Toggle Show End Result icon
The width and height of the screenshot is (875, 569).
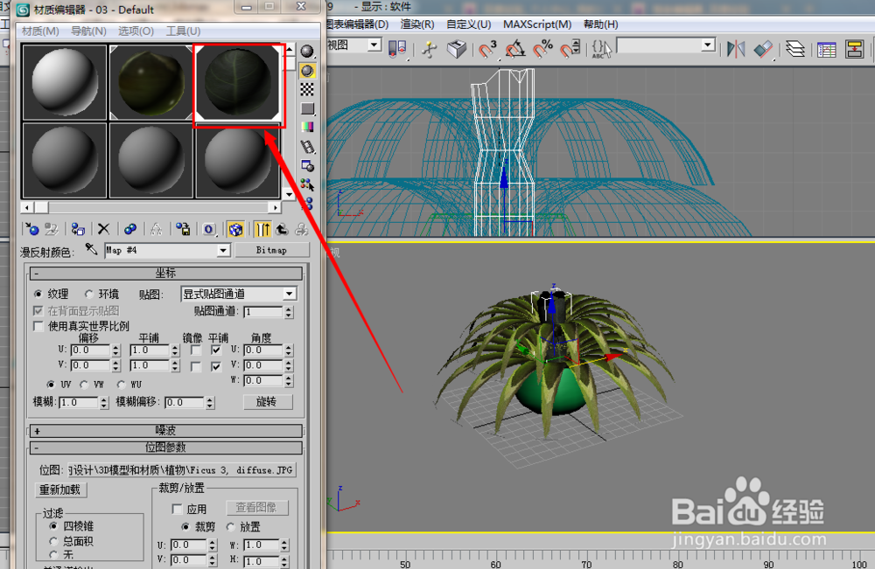(262, 229)
